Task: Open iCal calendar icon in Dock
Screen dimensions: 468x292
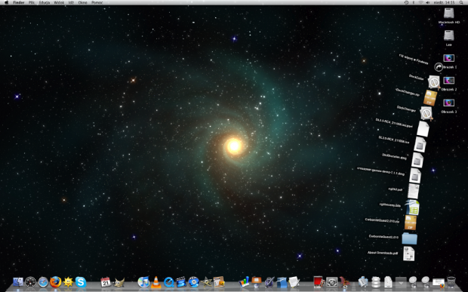Action: [x=106, y=282]
